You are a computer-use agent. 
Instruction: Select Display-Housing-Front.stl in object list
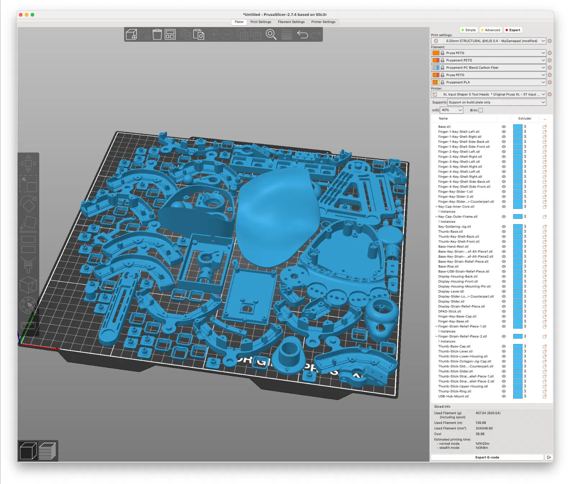coord(458,282)
